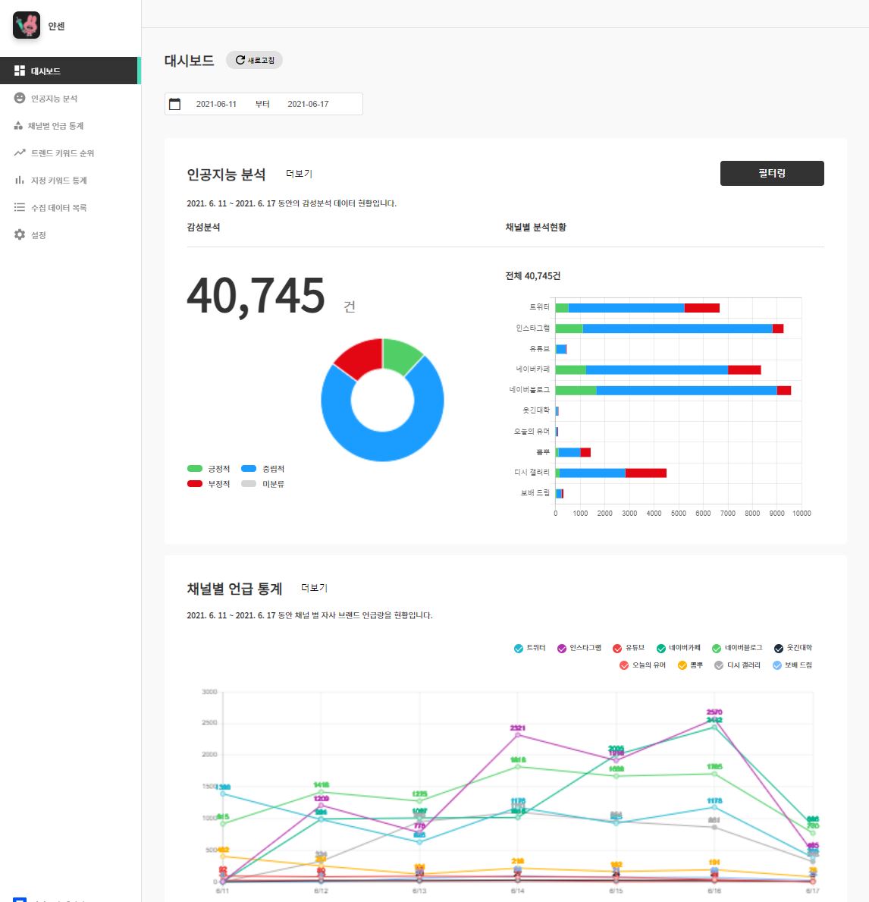Click the 새로고침 refresh button
869x902 pixels.
[254, 61]
